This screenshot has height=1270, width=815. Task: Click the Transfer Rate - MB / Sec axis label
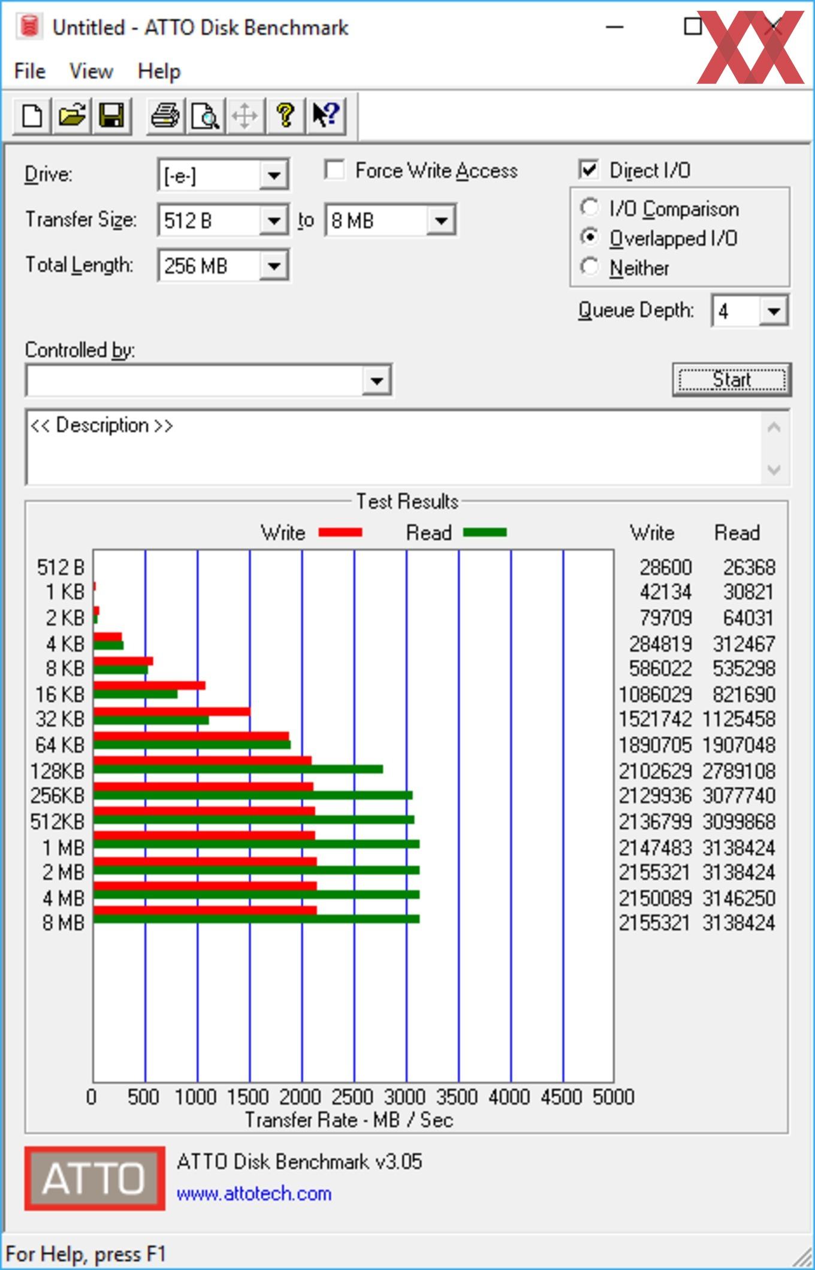point(349,1119)
